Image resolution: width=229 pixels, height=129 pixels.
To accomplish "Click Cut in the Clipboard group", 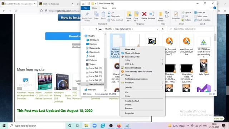I will point(111,13).
